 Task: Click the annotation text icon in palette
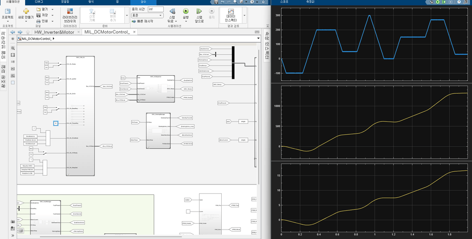pyautogui.click(x=13, y=69)
